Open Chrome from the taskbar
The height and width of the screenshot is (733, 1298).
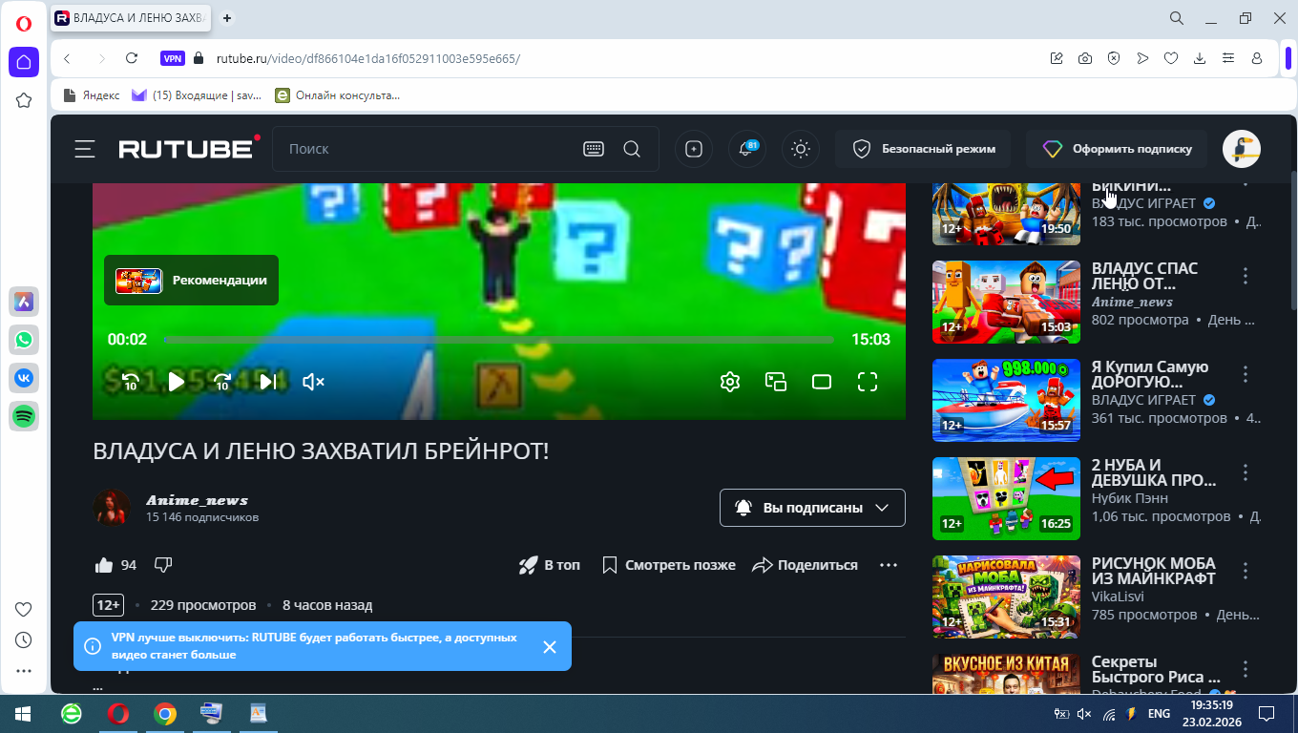point(165,714)
